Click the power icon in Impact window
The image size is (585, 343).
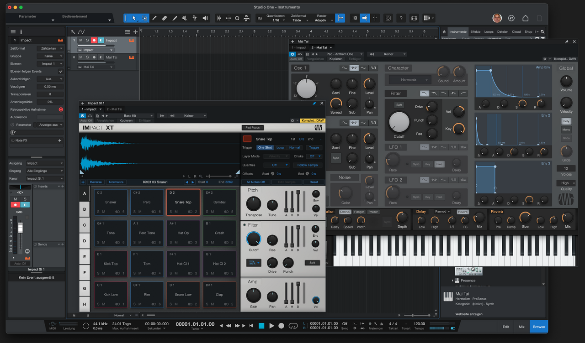click(83, 116)
